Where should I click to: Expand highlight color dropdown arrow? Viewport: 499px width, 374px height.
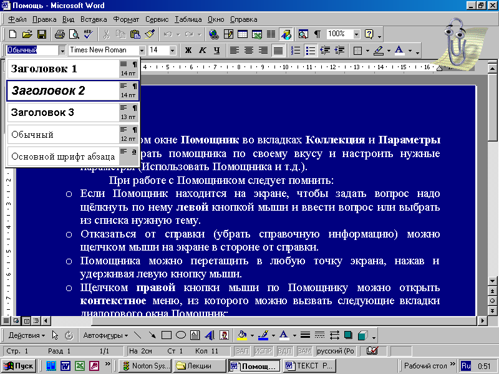pos(389,50)
